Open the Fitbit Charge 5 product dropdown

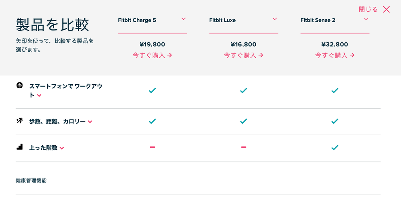point(183,19)
